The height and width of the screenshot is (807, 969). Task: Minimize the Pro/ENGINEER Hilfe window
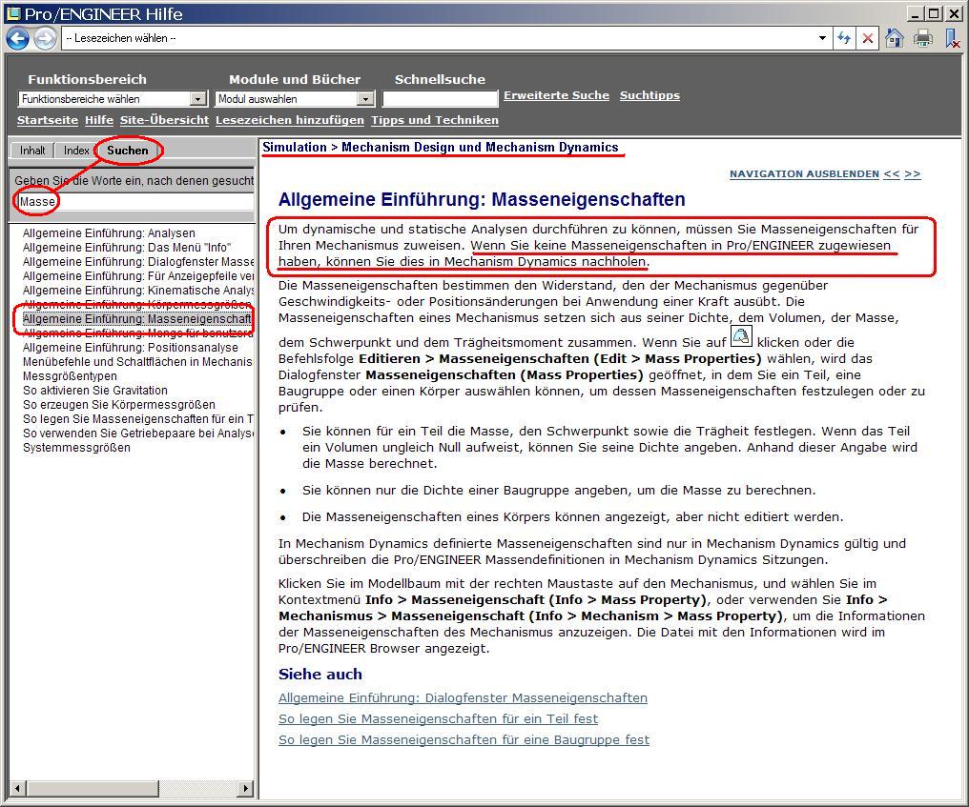(916, 13)
